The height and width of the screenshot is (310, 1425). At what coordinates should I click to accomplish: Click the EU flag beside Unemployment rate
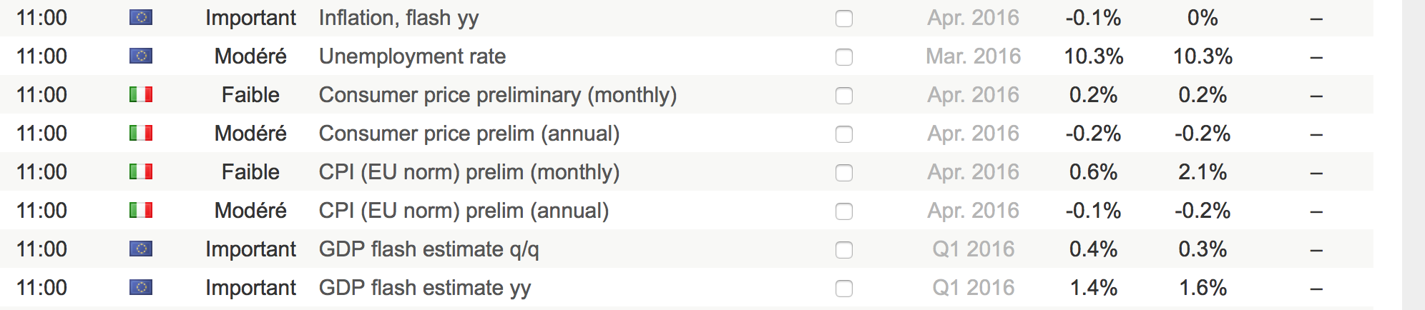point(141,56)
